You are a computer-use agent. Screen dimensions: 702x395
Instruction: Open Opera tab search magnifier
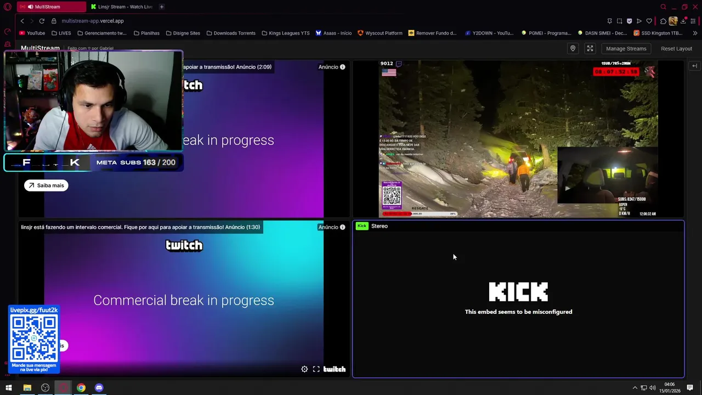[663, 7]
